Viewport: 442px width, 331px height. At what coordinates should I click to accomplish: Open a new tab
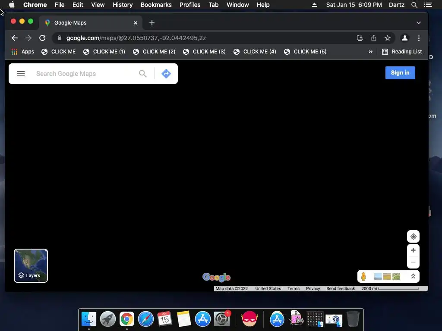[152, 23]
